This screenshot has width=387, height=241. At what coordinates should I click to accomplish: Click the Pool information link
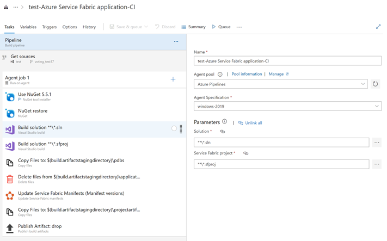247,74
